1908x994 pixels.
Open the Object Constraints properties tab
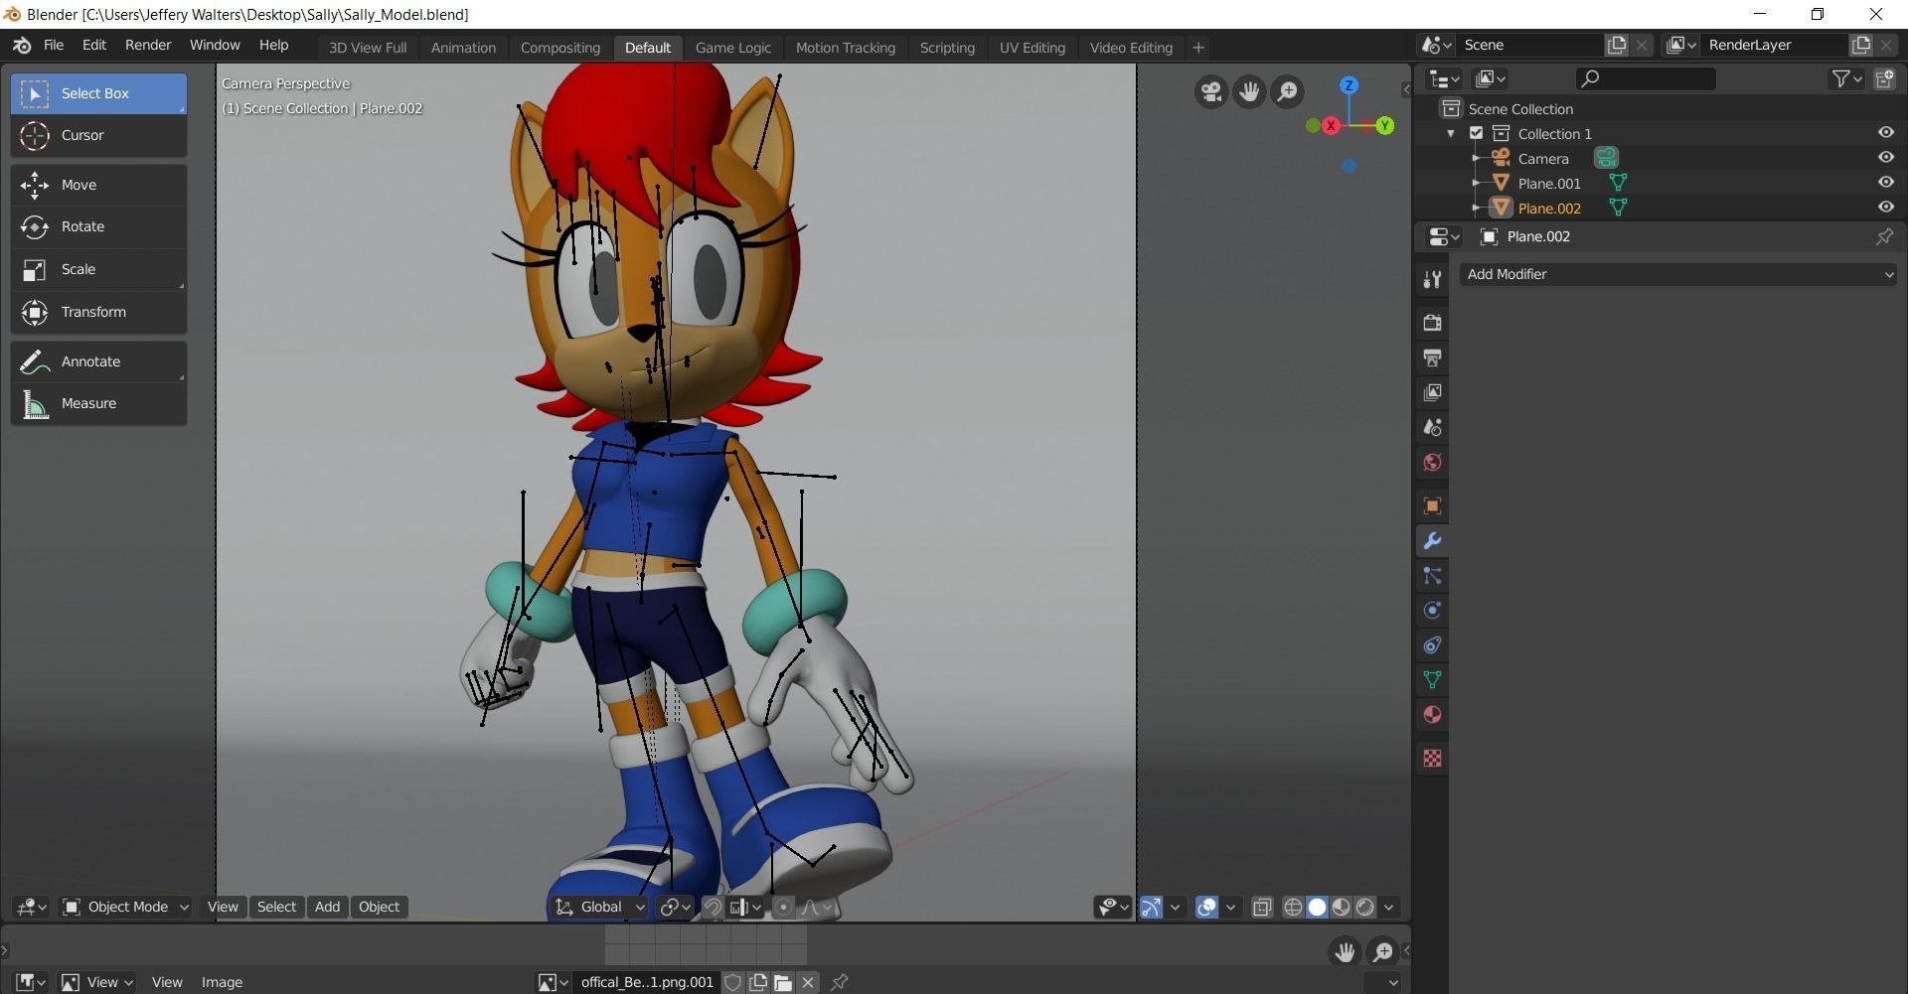1432,645
